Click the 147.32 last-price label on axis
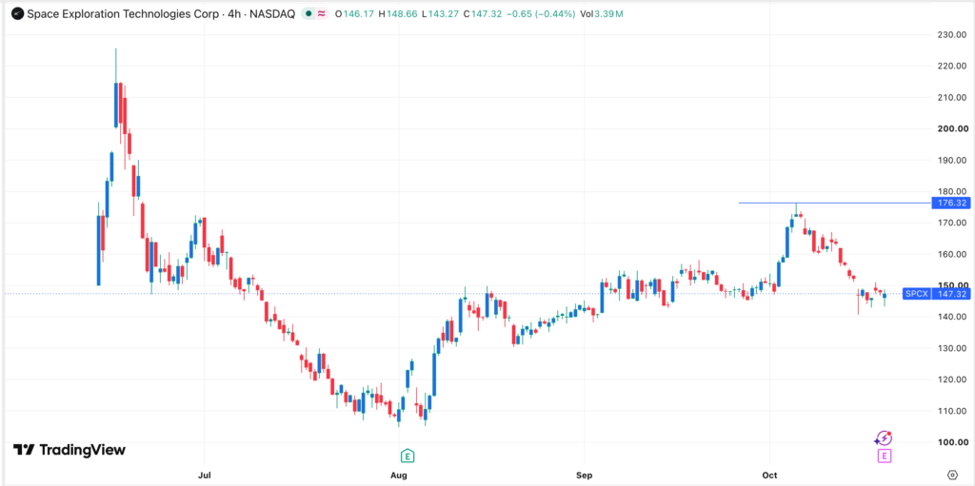Screen dimensions: 975x486 (x=951, y=294)
